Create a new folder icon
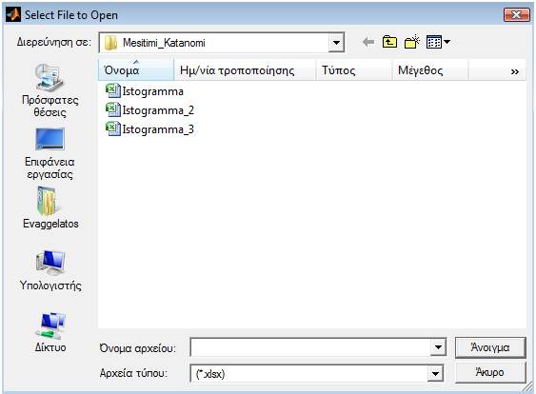The width and height of the screenshot is (536, 394). (412, 43)
